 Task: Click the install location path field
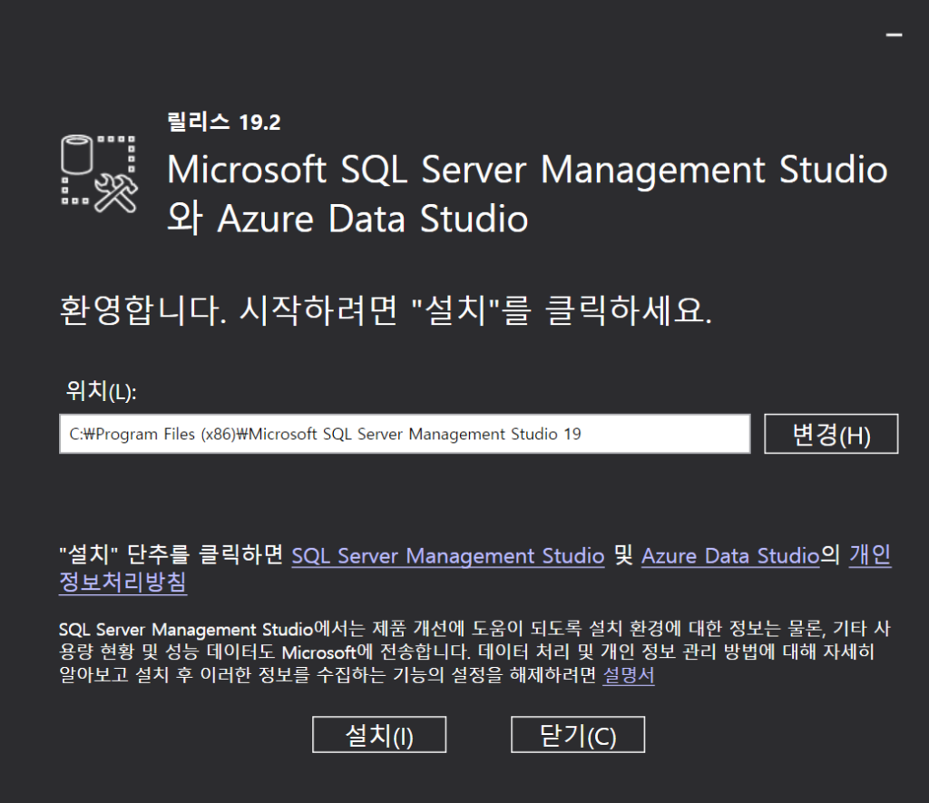[x=405, y=434]
